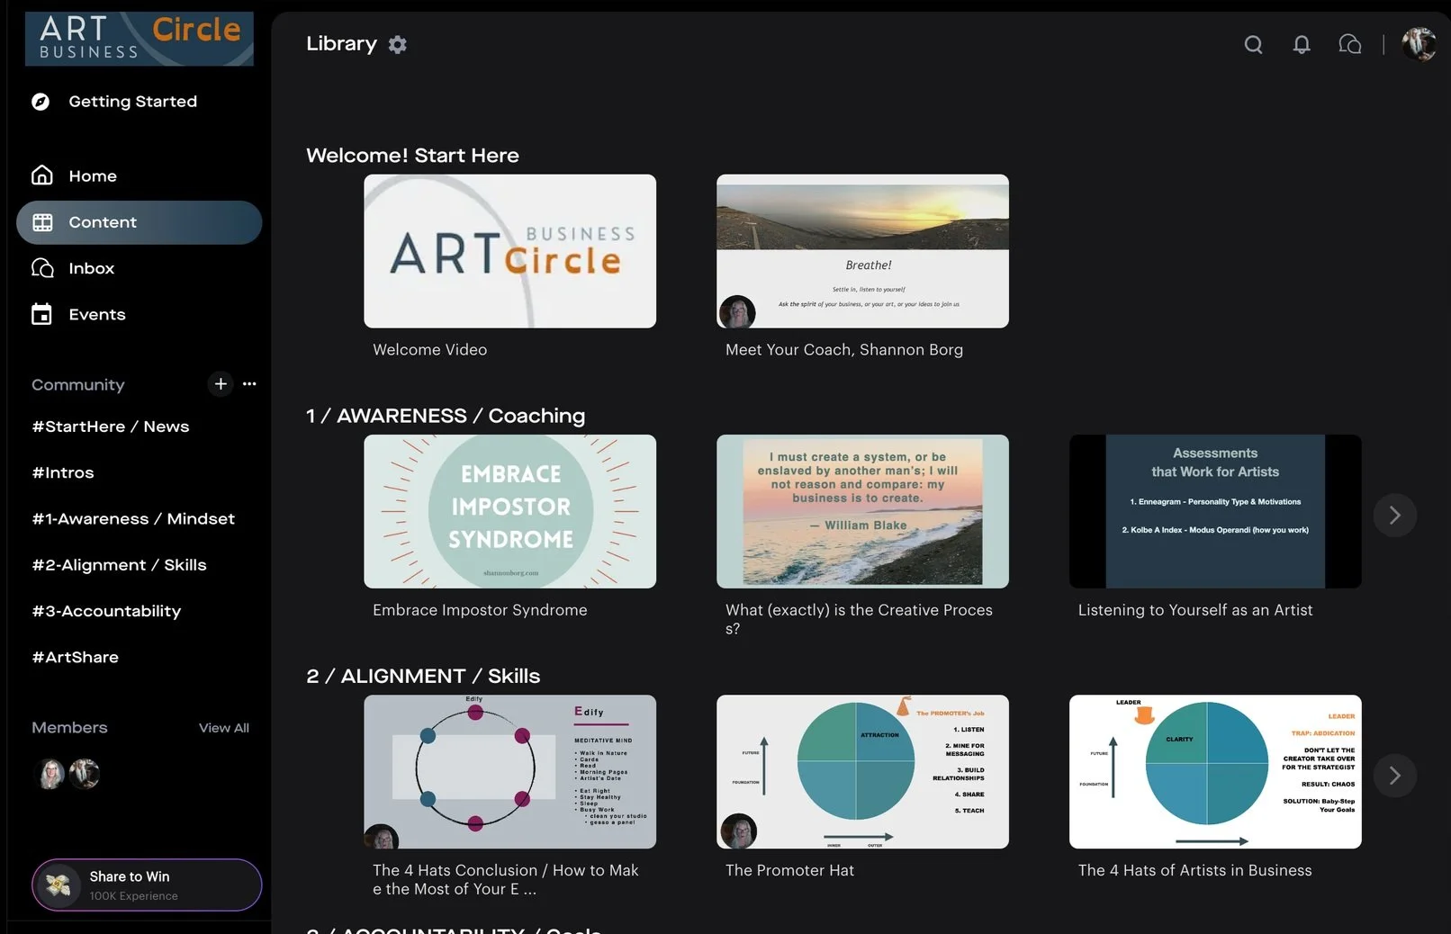Click 'The 4 Hats of Artists in Business' title
The height and width of the screenshot is (934, 1451).
tap(1194, 871)
